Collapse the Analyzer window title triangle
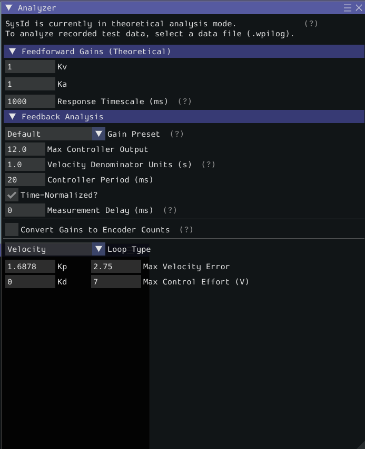The image size is (365, 449). coord(9,8)
